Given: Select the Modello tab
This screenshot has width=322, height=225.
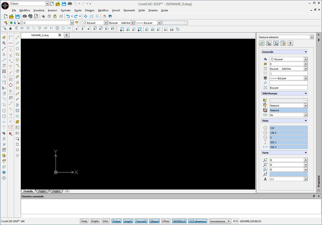Looking at the screenshot, I should [x=28, y=191].
